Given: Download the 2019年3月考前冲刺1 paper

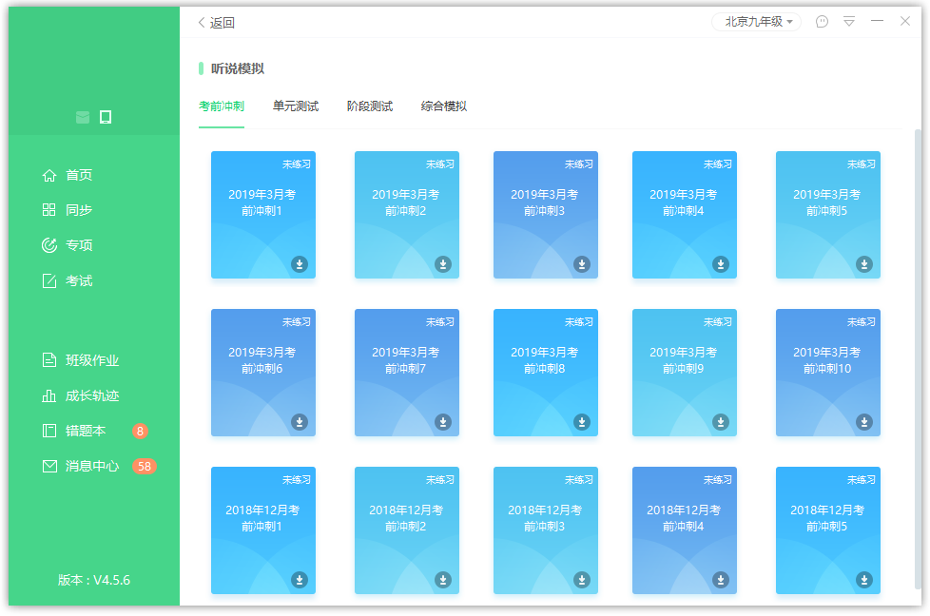Looking at the screenshot, I should click(x=300, y=264).
